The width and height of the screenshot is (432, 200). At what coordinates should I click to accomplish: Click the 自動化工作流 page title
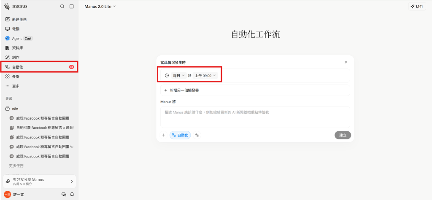click(255, 34)
